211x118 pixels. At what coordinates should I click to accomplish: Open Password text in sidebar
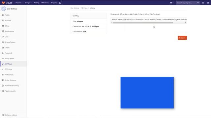pyautogui.click(x=8, y=53)
